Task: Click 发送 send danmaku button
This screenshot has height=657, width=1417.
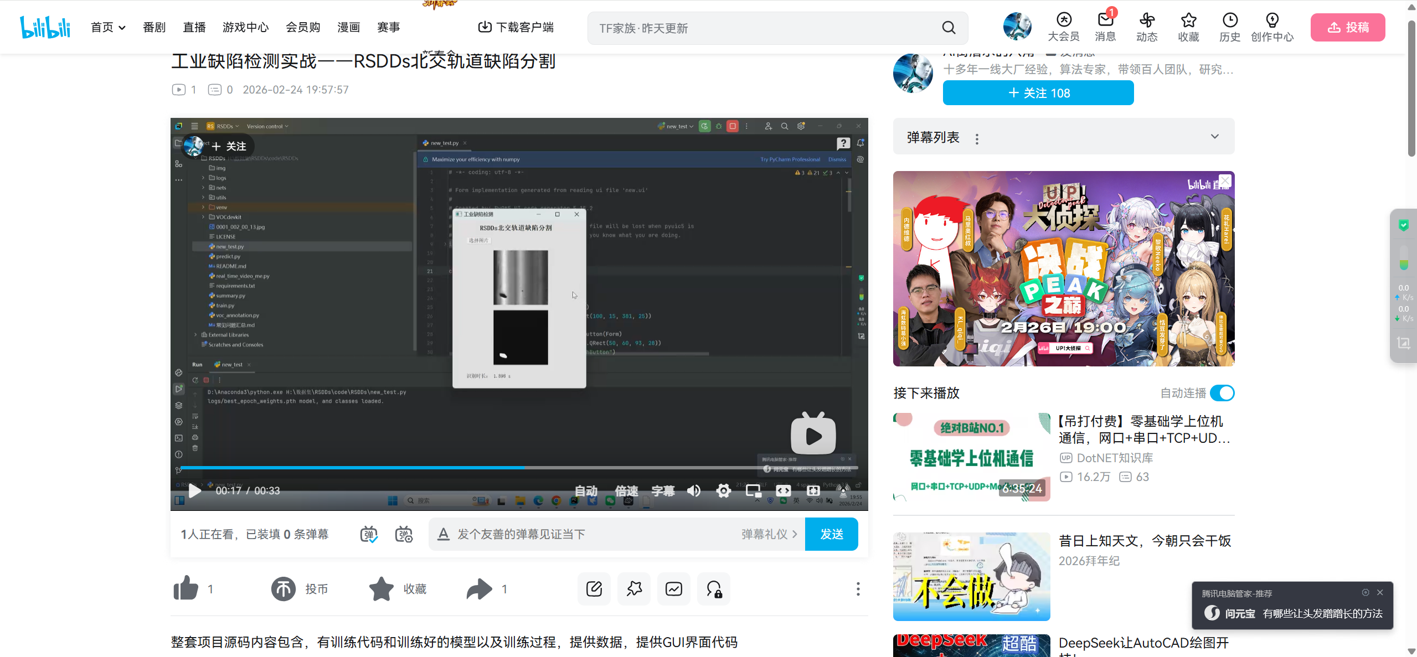Action: (831, 534)
